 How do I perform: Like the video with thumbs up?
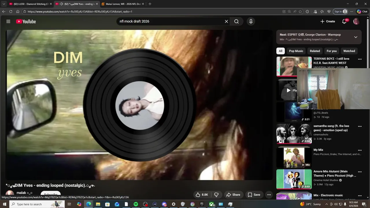[x=201, y=195]
